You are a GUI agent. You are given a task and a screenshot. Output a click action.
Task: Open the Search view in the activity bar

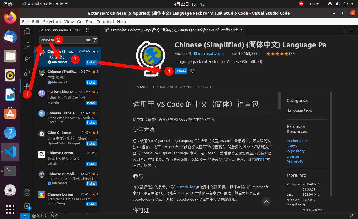point(27,45)
